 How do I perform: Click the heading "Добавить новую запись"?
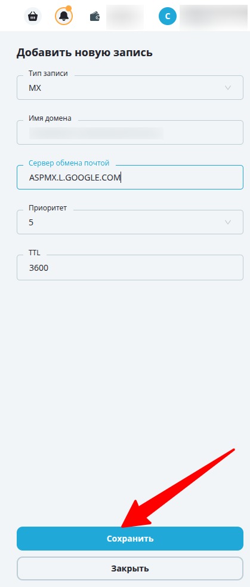[x=85, y=53]
